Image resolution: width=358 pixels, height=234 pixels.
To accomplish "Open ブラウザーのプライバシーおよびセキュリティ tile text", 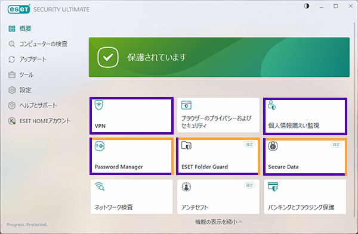I will pos(217,122).
